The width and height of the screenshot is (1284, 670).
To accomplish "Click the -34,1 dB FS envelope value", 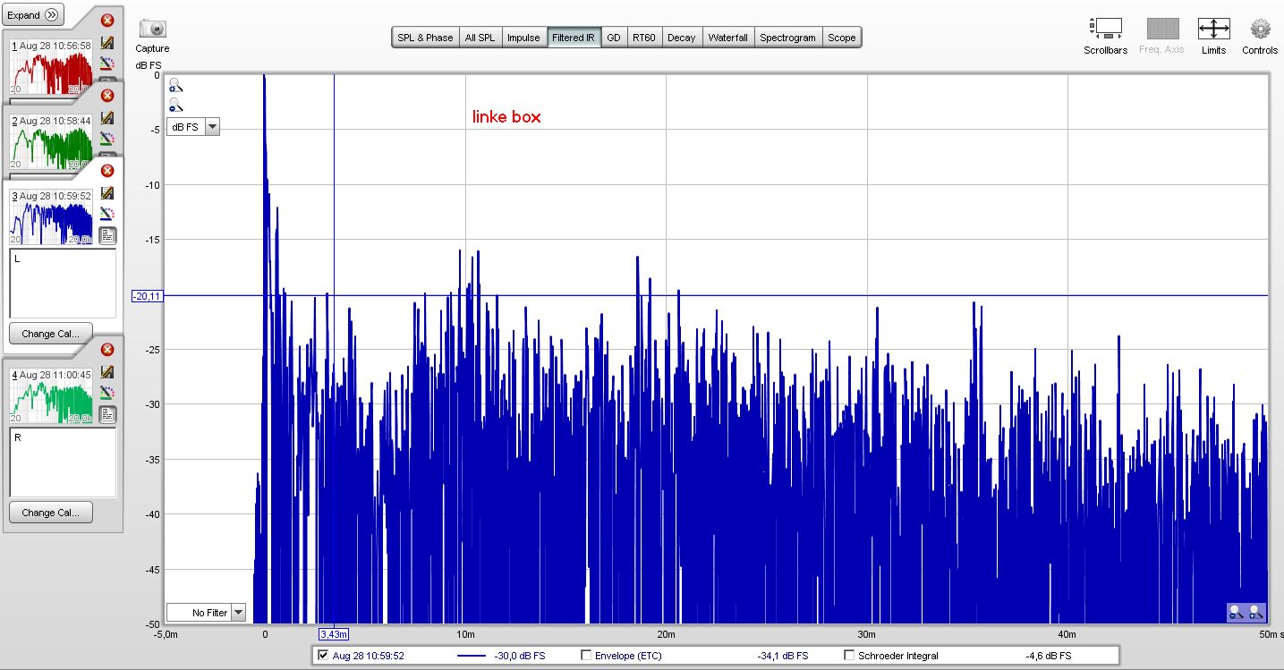I will [782, 656].
